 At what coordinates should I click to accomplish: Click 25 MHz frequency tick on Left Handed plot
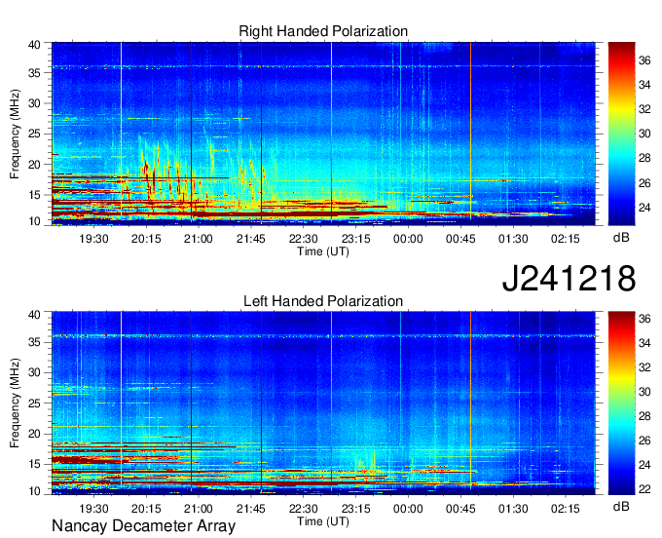click(x=35, y=403)
